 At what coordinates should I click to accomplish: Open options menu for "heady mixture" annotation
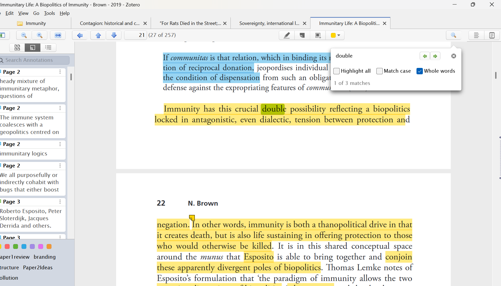click(60, 72)
